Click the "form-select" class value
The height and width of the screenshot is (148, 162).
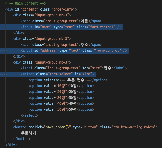pyautogui.click(x=60, y=74)
